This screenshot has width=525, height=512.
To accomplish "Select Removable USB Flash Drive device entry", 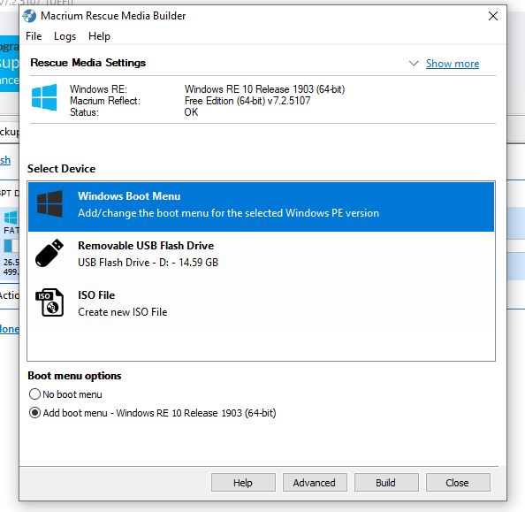I will pyautogui.click(x=261, y=254).
